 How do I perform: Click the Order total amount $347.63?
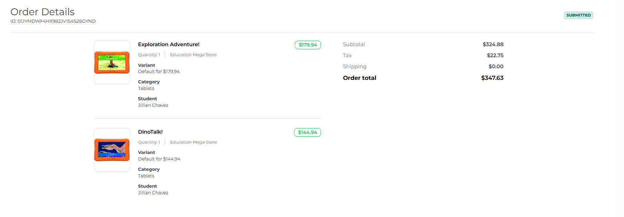(492, 78)
